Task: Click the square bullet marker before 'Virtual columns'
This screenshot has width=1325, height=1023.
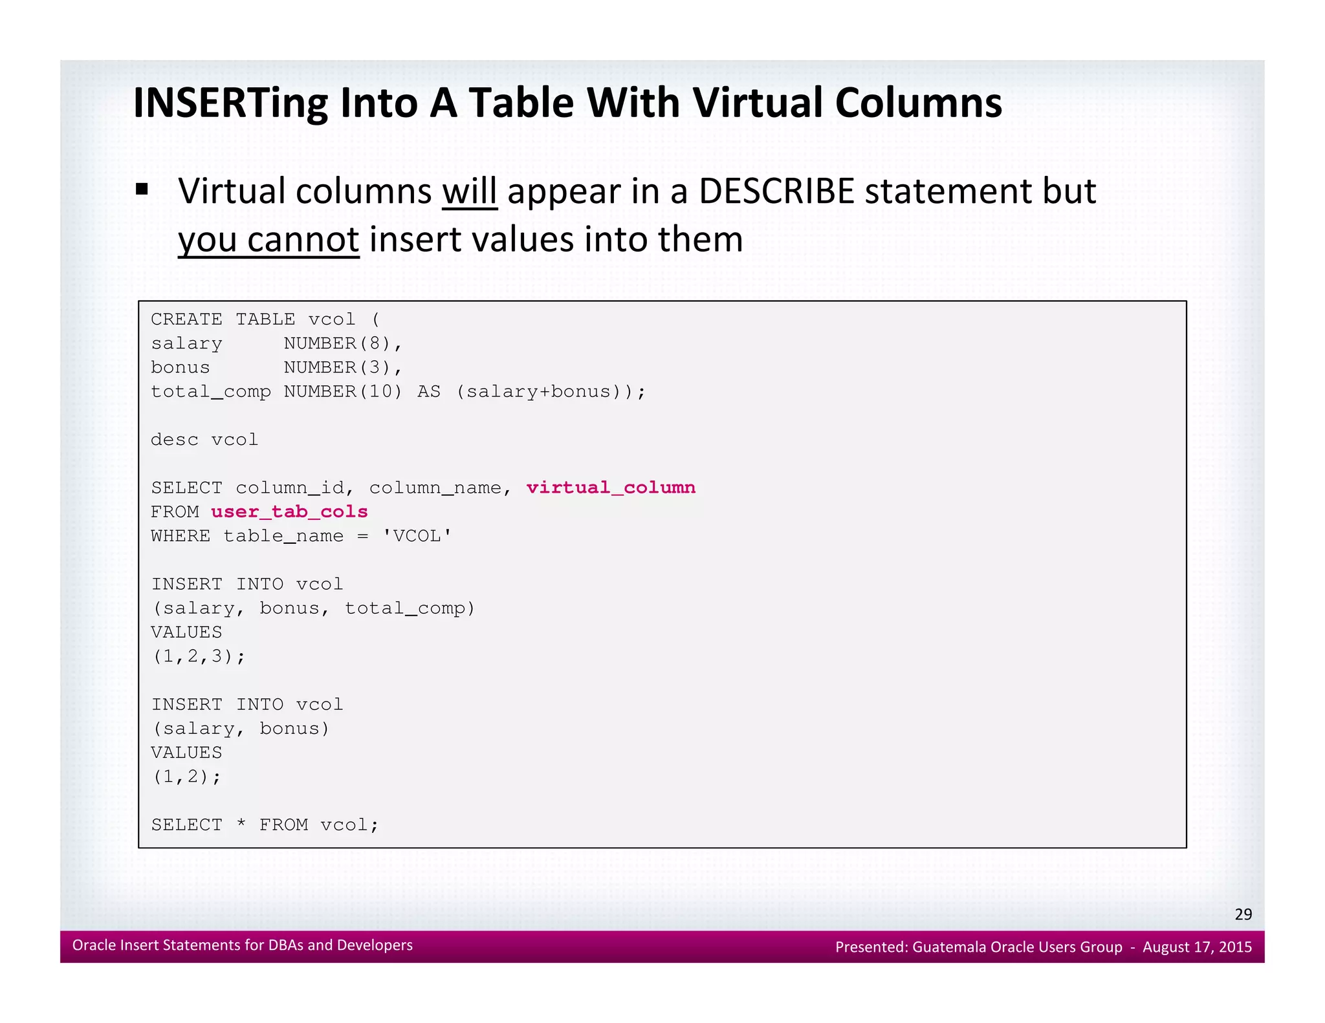Action: (x=142, y=189)
